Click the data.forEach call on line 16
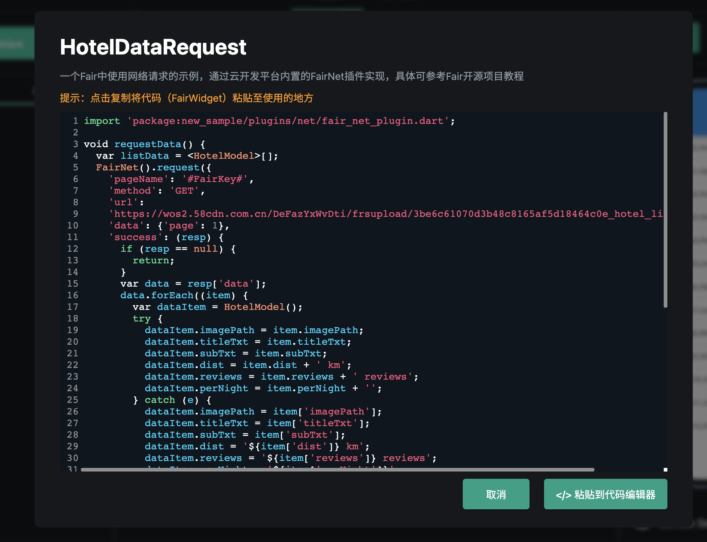This screenshot has width=707, height=542. pyautogui.click(x=157, y=295)
